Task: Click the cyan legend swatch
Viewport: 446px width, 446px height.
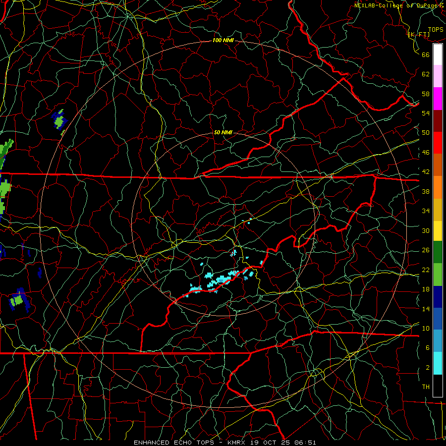Action: pyautogui.click(x=438, y=363)
